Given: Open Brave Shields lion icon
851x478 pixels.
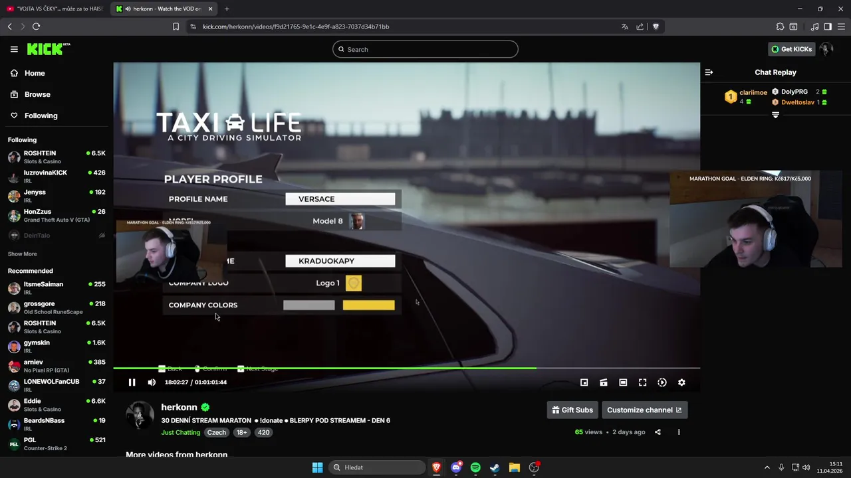Looking at the screenshot, I should (656, 27).
